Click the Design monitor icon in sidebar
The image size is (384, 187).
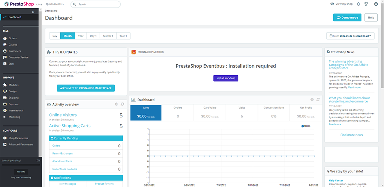coord(4,91)
